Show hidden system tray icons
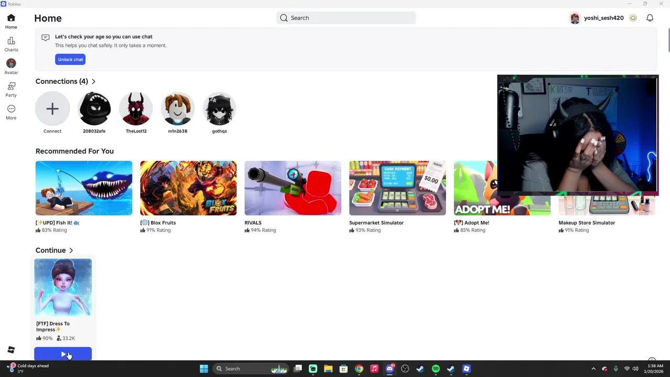This screenshot has width=670, height=377. click(x=593, y=369)
